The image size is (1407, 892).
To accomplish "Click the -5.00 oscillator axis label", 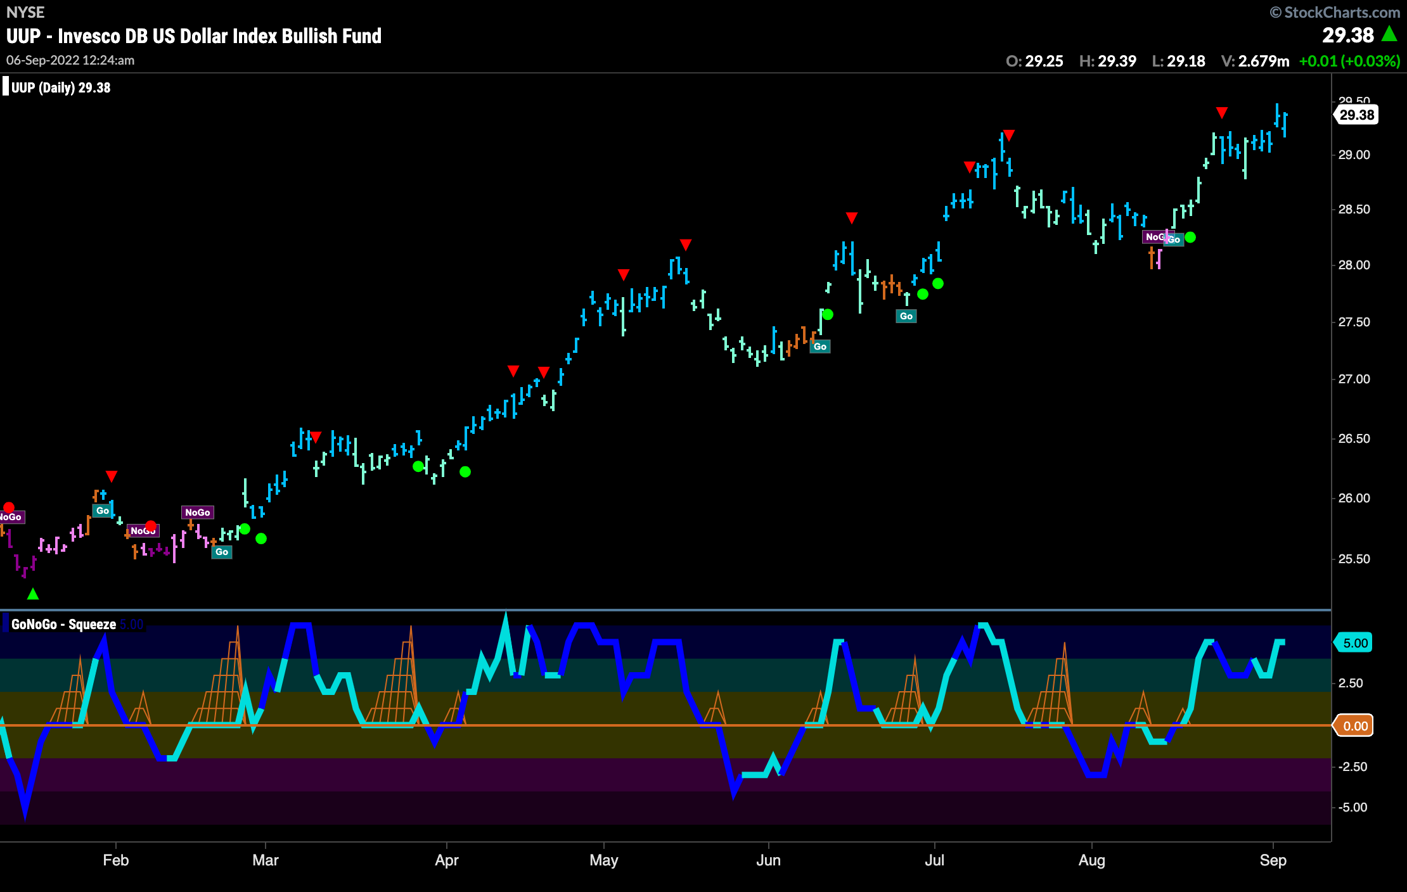I will coord(1352,807).
